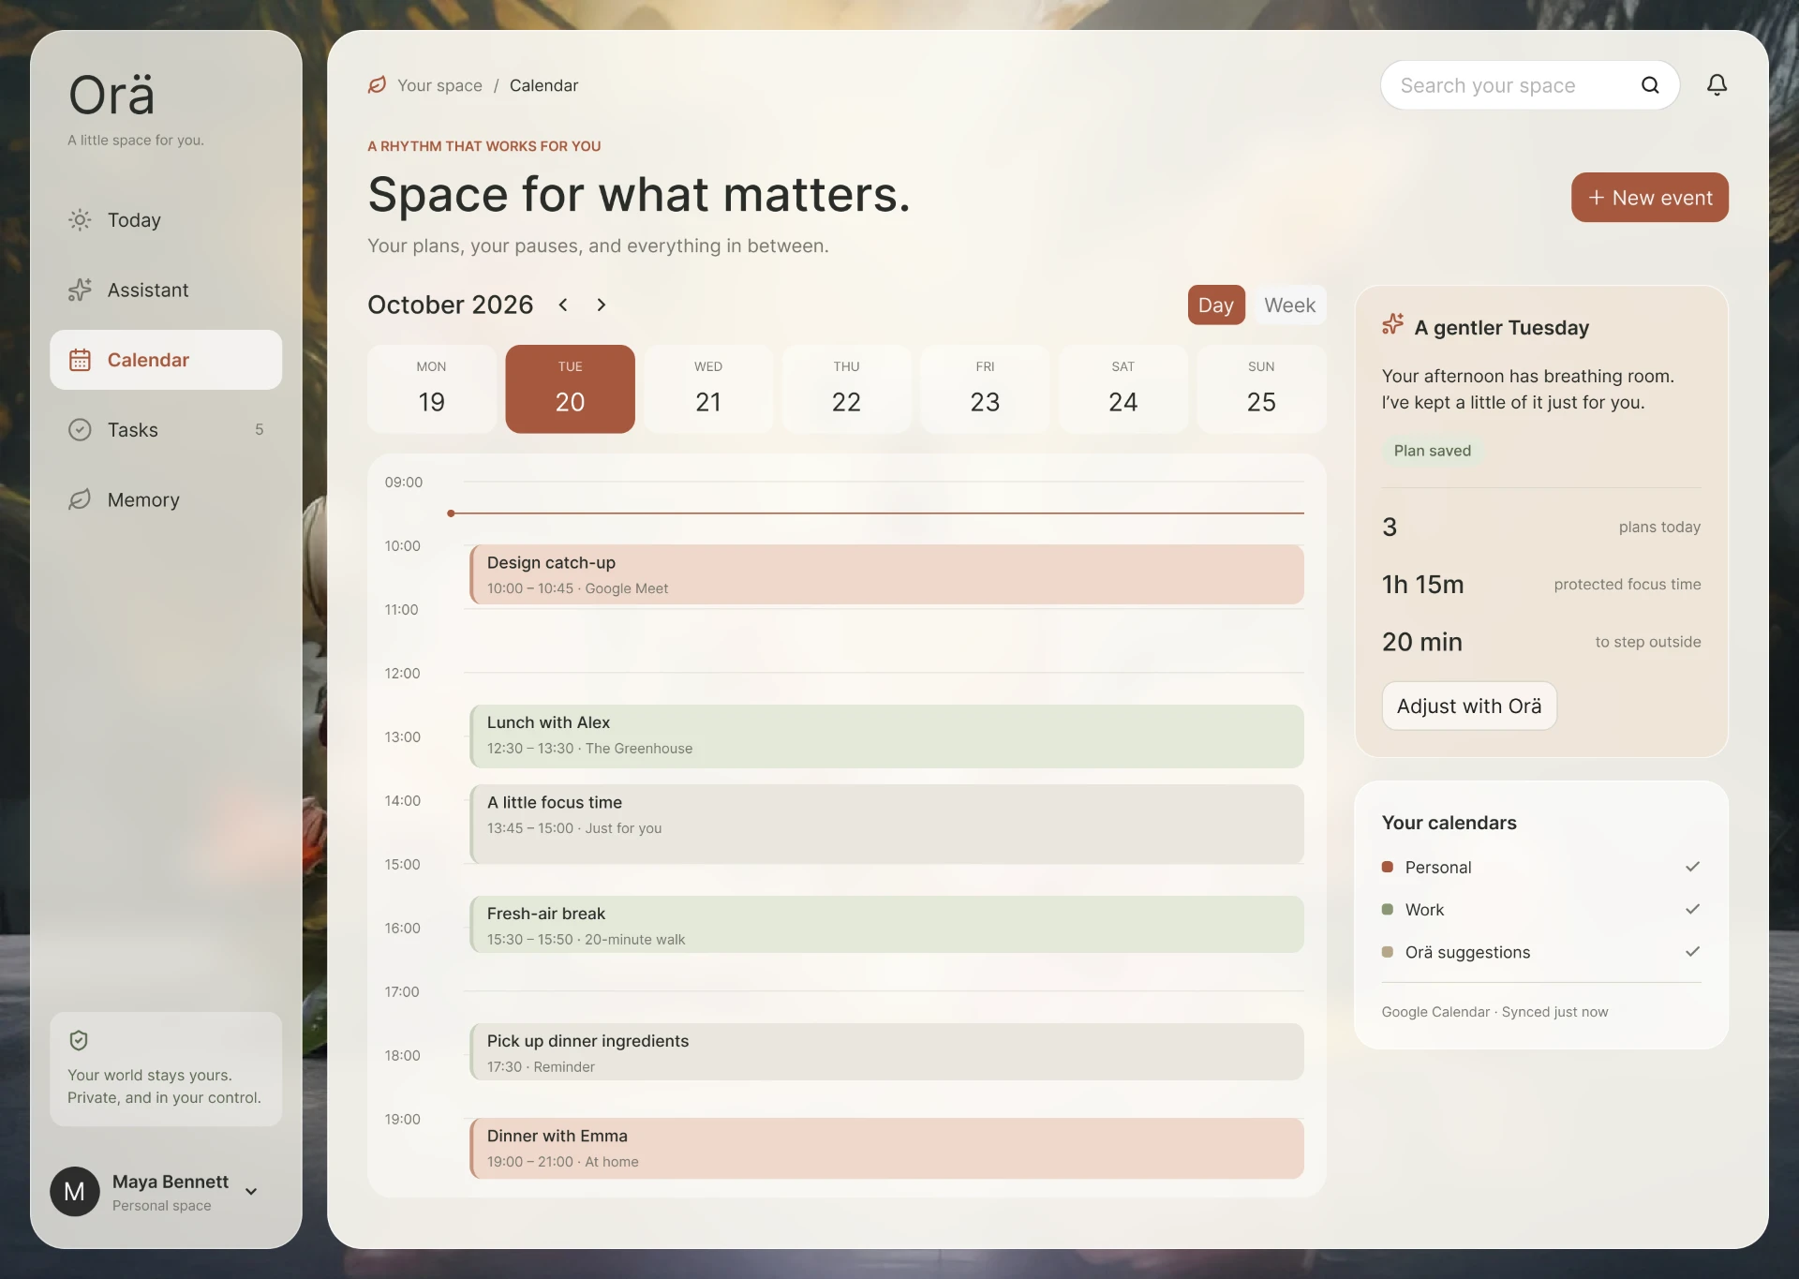The image size is (1799, 1279).
Task: Open the Today page in sidebar
Action: (x=166, y=220)
